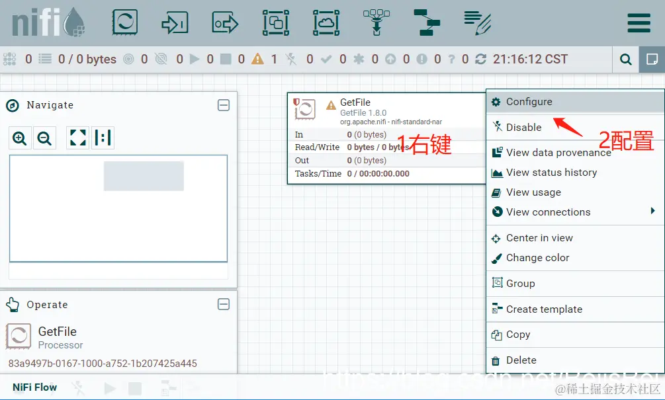The height and width of the screenshot is (400, 665).
Task: Click the Out row on GetFile processor
Action: pos(386,161)
